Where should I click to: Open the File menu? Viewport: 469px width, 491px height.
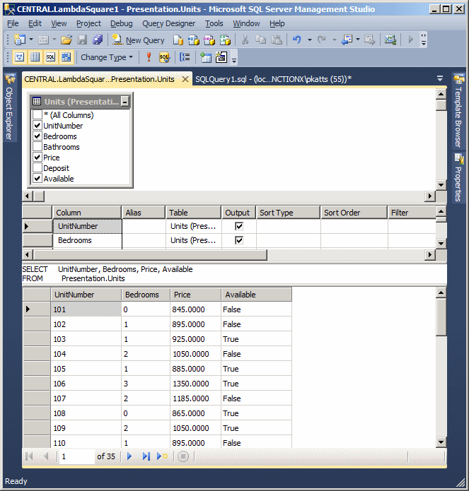point(13,23)
